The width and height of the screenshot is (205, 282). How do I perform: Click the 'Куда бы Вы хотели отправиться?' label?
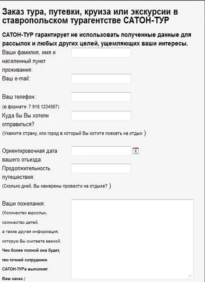tap(26, 120)
